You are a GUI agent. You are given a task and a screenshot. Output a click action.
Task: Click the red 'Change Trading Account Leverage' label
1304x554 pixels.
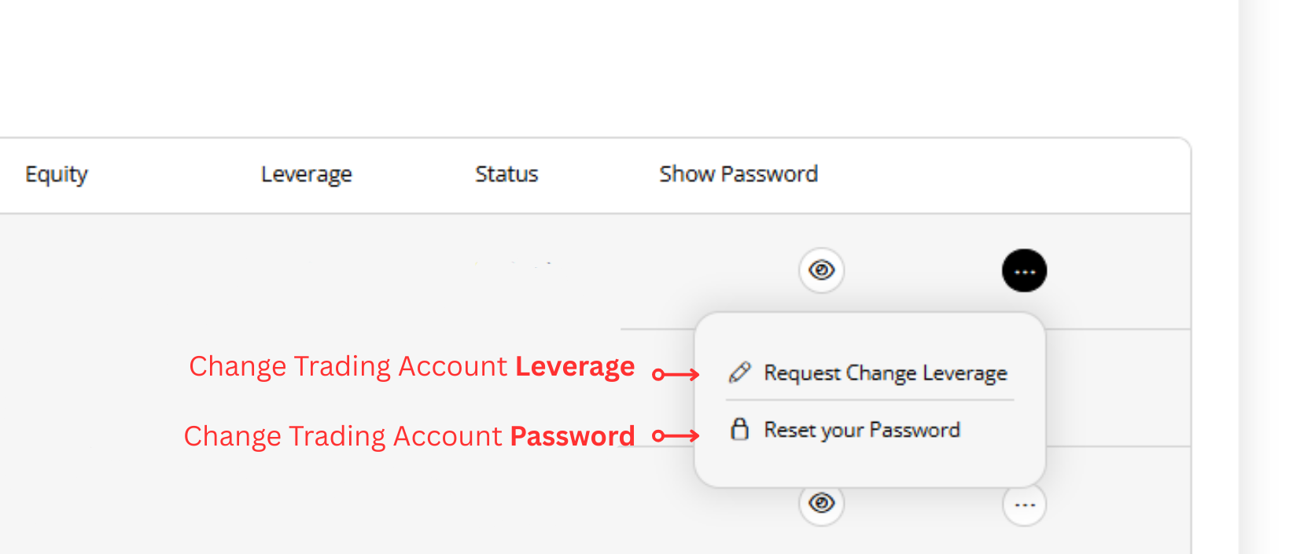[x=411, y=367]
